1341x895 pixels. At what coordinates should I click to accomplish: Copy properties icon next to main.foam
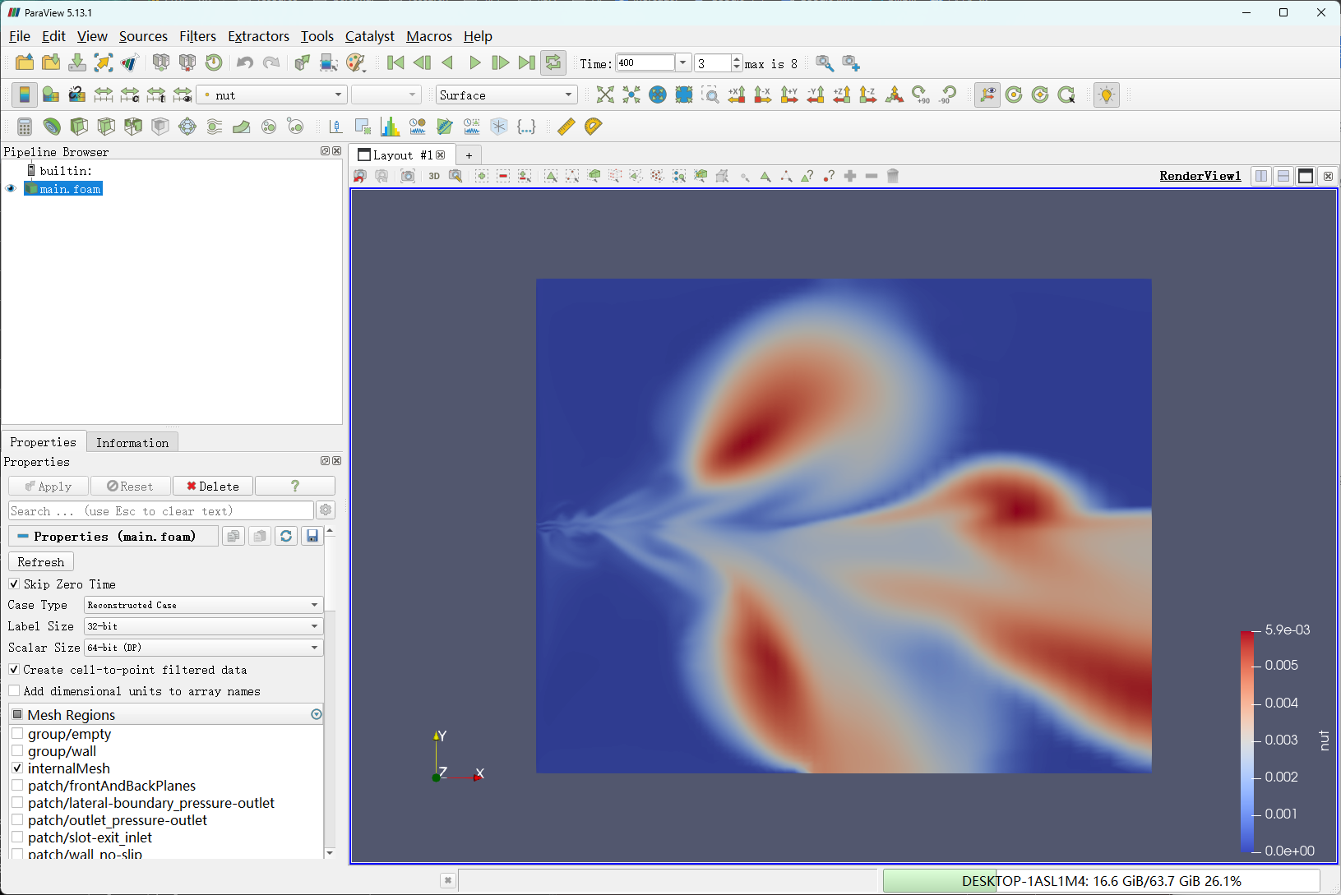[234, 536]
